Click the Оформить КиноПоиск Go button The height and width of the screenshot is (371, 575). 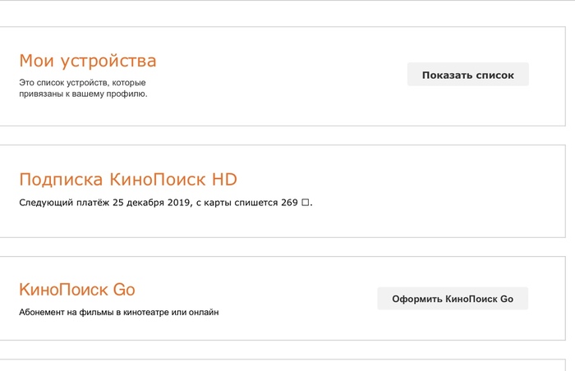click(453, 299)
